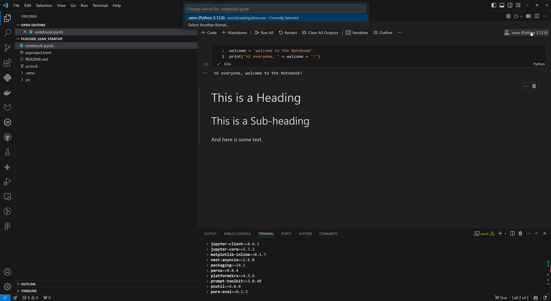Restart the notebook kernel
The width and height of the screenshot is (551, 301).
(288, 32)
